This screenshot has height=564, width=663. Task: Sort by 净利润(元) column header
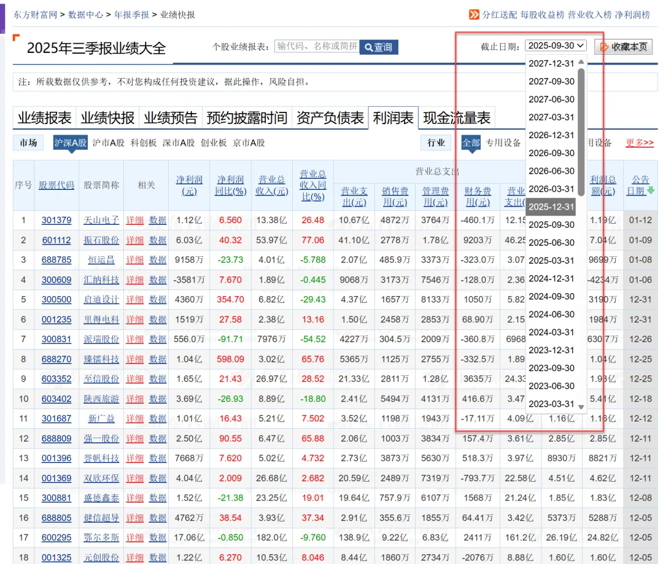click(189, 186)
